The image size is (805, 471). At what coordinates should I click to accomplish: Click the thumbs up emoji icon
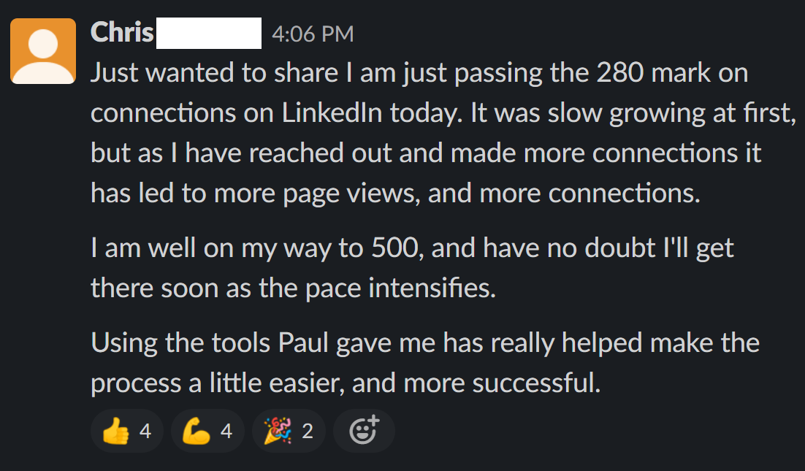pyautogui.click(x=115, y=432)
